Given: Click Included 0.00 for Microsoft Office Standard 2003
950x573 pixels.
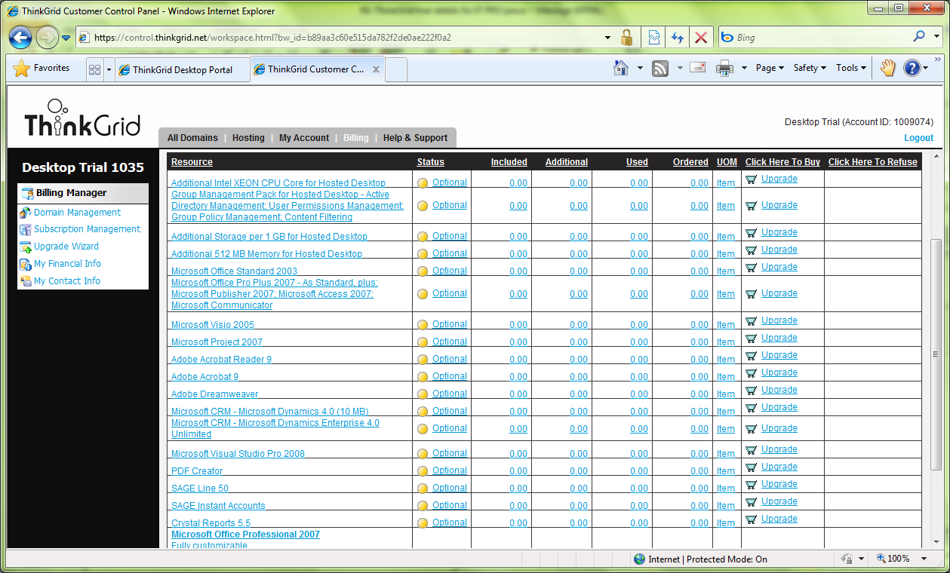Looking at the screenshot, I should click(518, 271).
